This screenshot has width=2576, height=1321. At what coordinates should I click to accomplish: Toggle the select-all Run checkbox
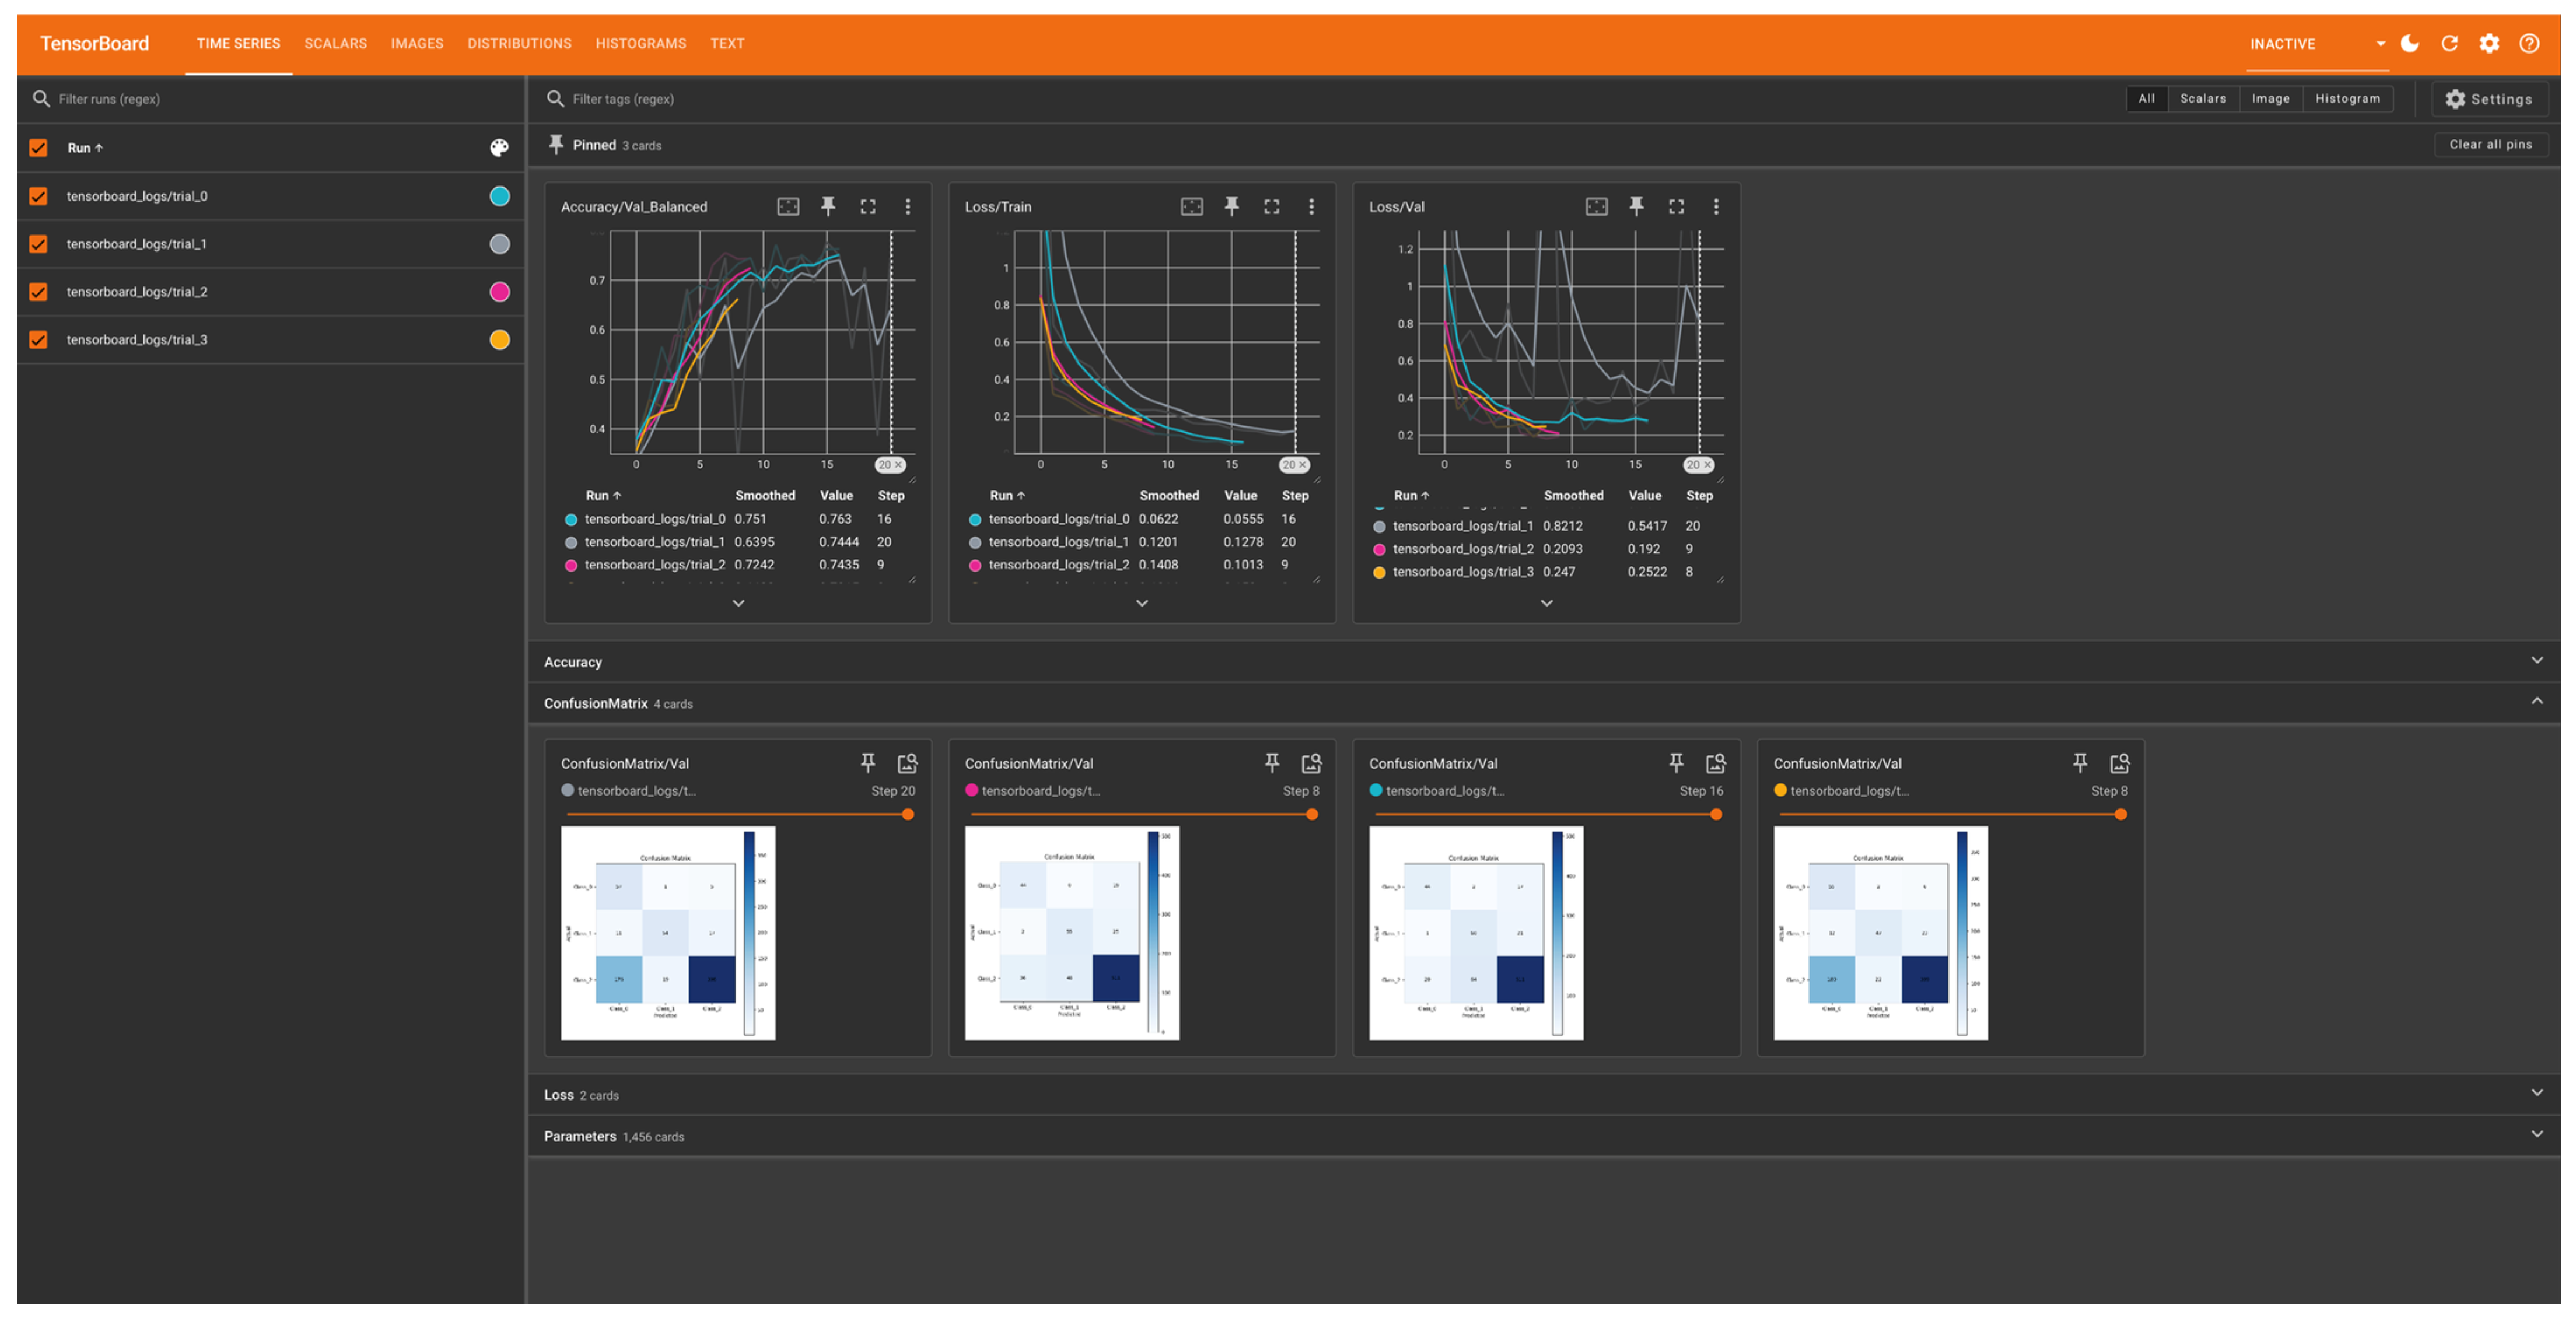tap(38, 148)
